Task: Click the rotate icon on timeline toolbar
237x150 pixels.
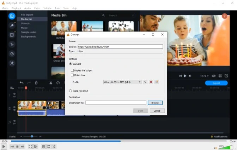Action: pyautogui.click(x=58, y=83)
